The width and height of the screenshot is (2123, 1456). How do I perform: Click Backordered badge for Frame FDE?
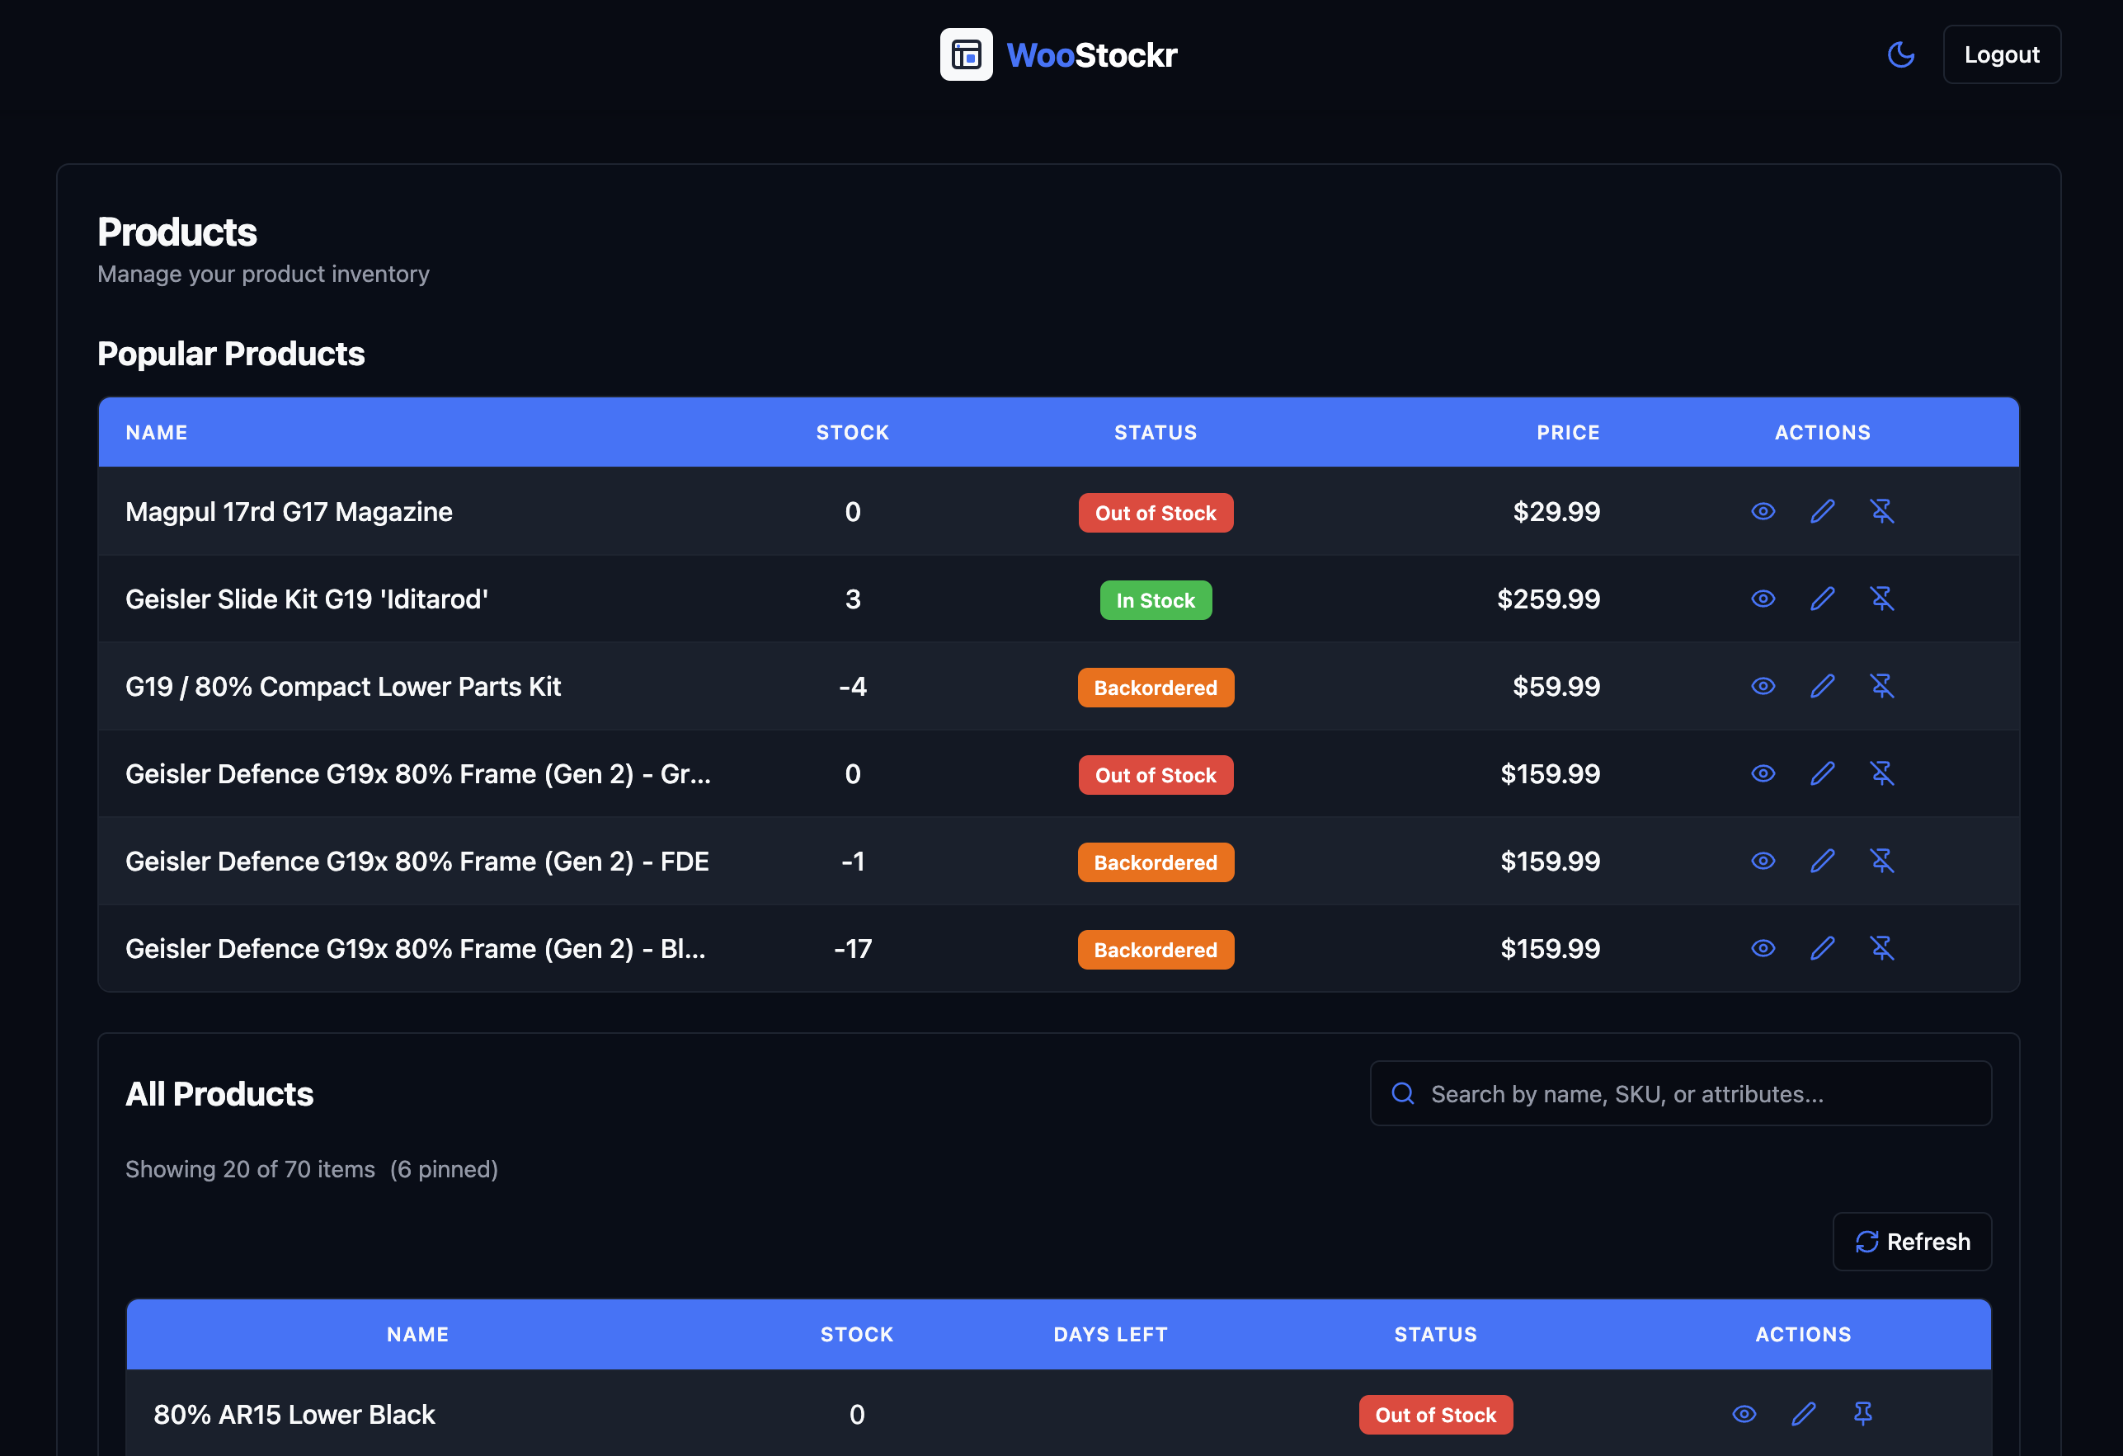coord(1156,862)
